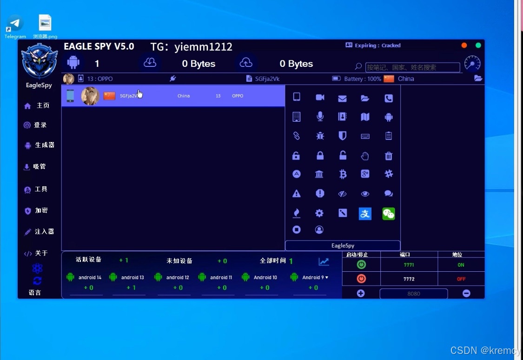Click the open eye icon

365,194
